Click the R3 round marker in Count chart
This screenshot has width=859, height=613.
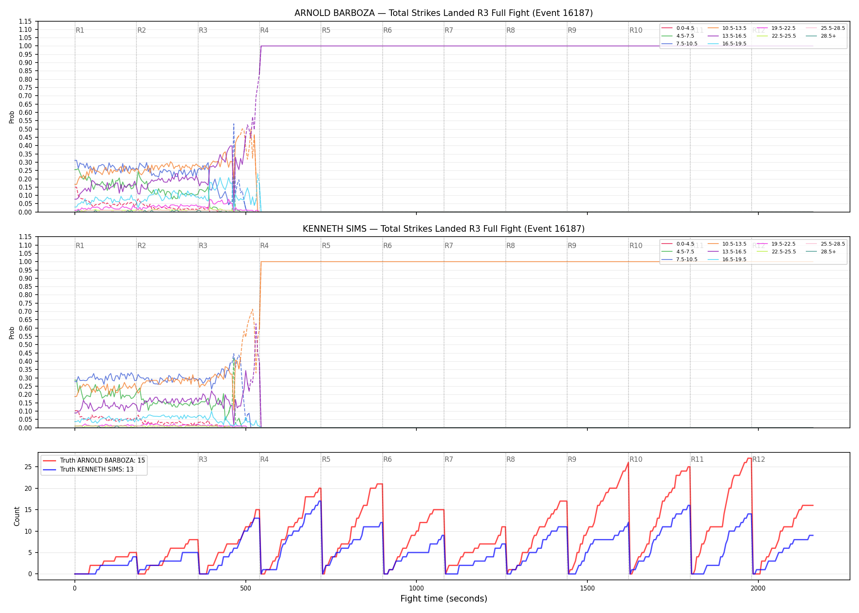coord(203,459)
